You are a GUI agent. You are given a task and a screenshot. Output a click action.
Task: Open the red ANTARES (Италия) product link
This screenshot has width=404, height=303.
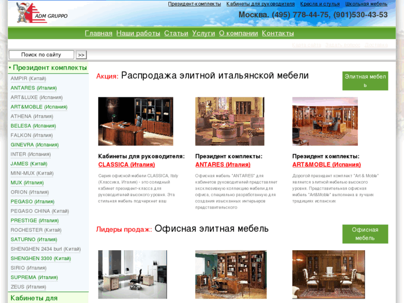223,165
